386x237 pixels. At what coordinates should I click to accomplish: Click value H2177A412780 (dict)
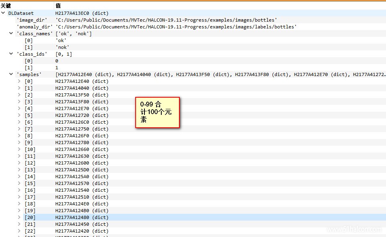click(82, 143)
